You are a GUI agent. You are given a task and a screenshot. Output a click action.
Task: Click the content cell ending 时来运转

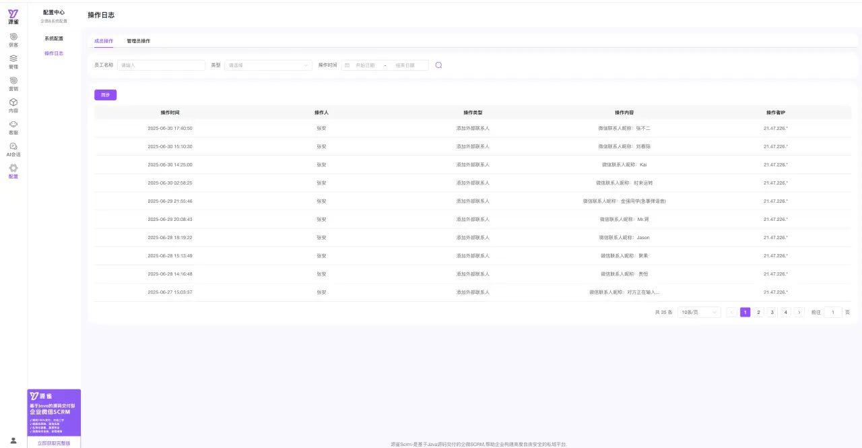[624, 183]
